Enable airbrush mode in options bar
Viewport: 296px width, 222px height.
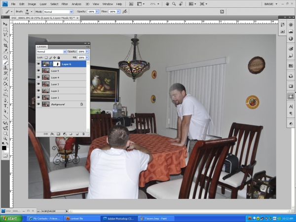(x=125, y=12)
